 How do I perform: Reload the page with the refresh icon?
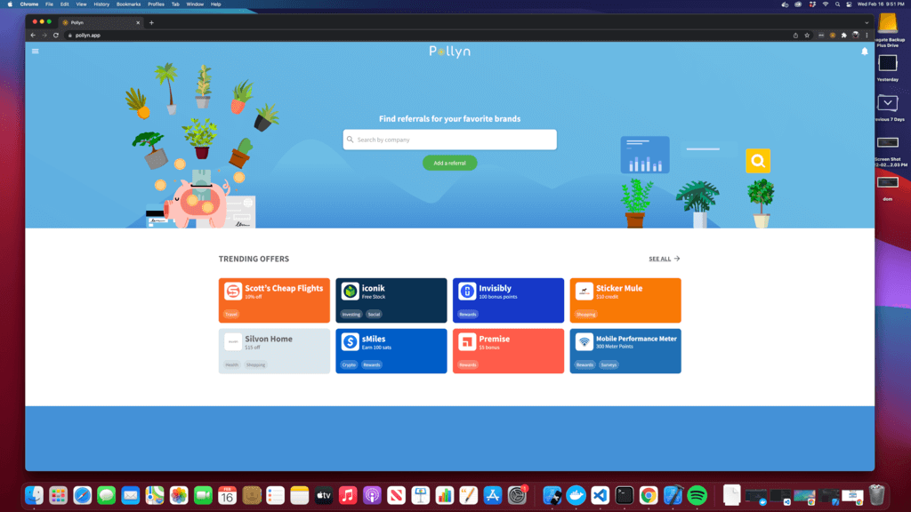pos(56,36)
